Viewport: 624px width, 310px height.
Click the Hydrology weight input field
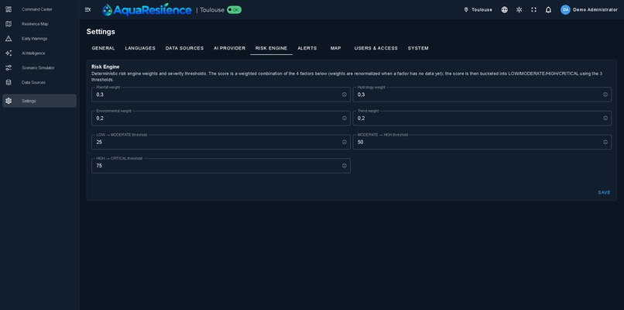click(x=482, y=95)
